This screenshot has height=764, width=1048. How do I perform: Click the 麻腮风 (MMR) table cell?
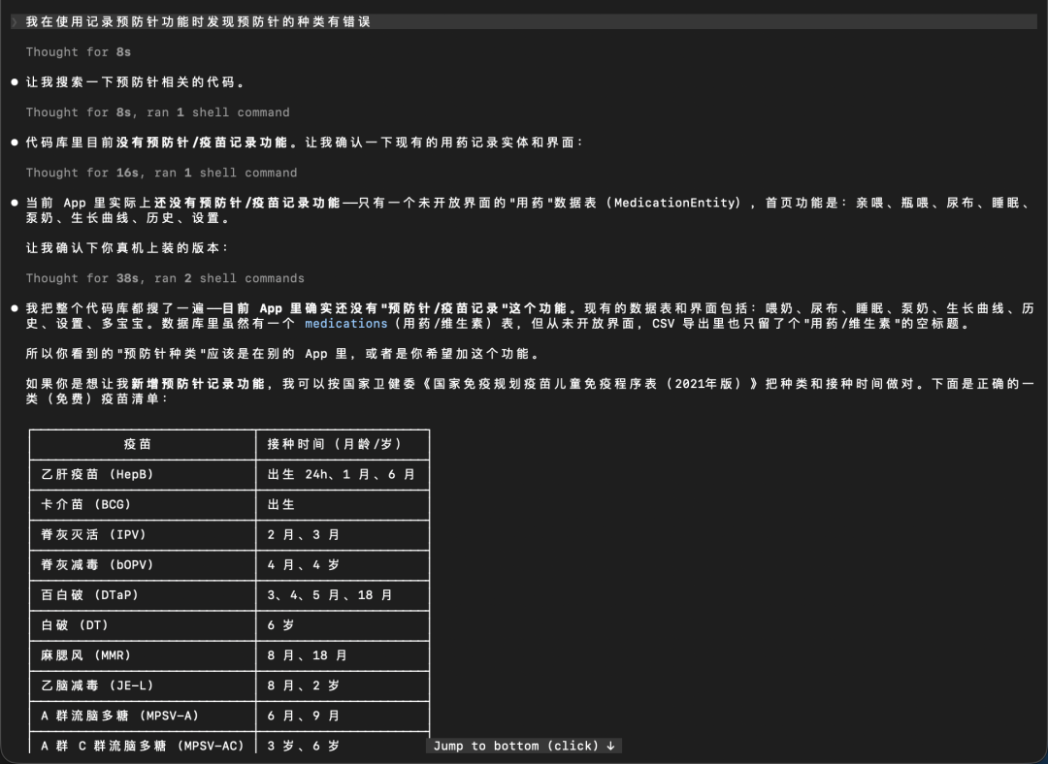143,655
